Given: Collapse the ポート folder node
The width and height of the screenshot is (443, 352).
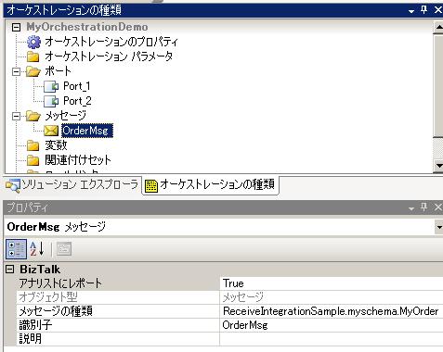Looking at the screenshot, I should [16, 71].
